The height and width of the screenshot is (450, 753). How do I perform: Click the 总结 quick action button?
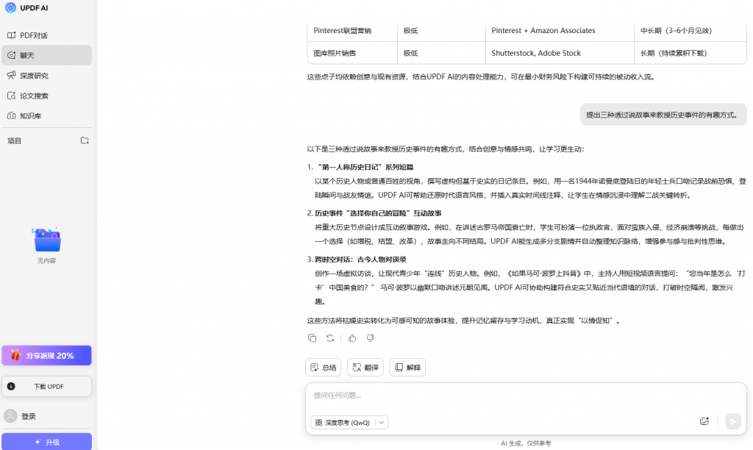click(x=324, y=368)
